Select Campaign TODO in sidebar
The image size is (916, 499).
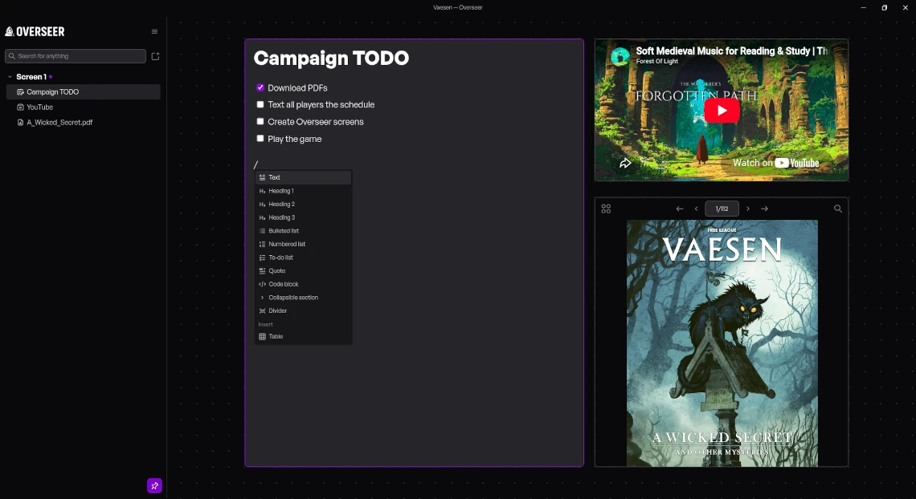[83, 92]
